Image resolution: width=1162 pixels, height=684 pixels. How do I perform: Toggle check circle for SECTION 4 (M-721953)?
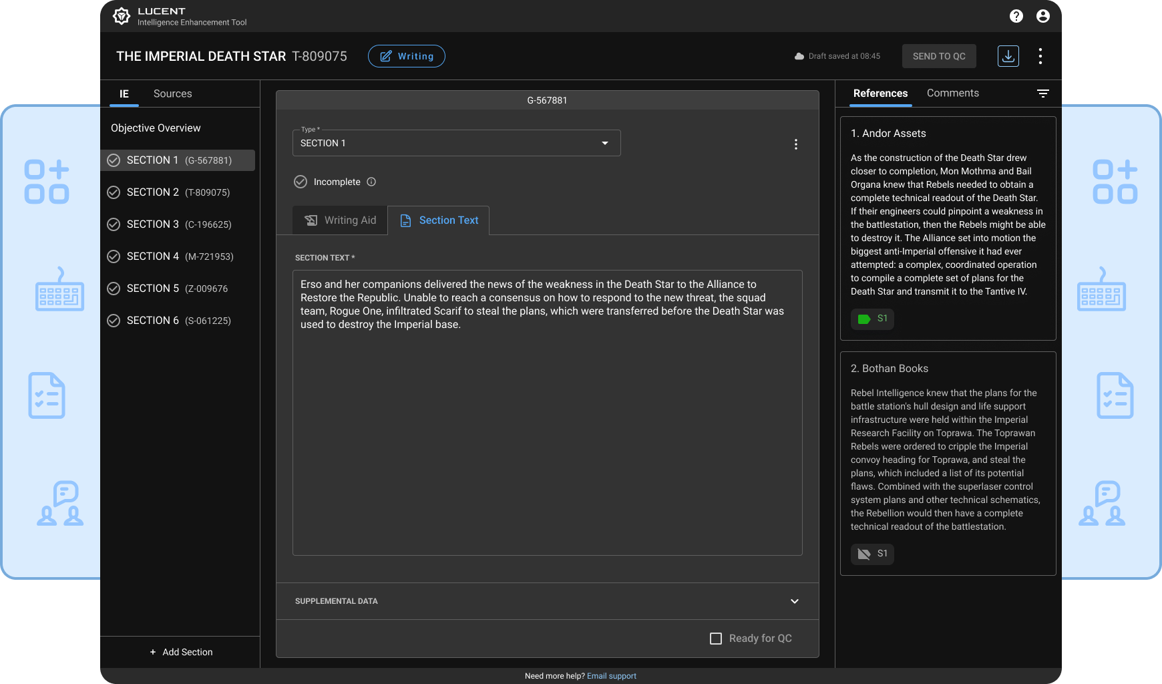point(114,256)
